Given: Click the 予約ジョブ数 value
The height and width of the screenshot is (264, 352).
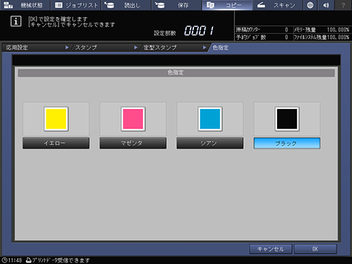Looking at the screenshot, I should (287, 37).
